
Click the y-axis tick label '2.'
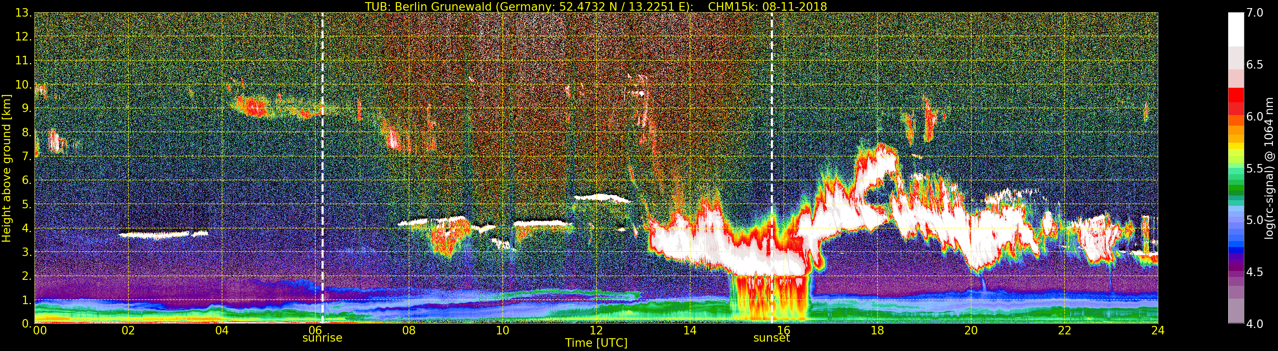[x=26, y=276]
